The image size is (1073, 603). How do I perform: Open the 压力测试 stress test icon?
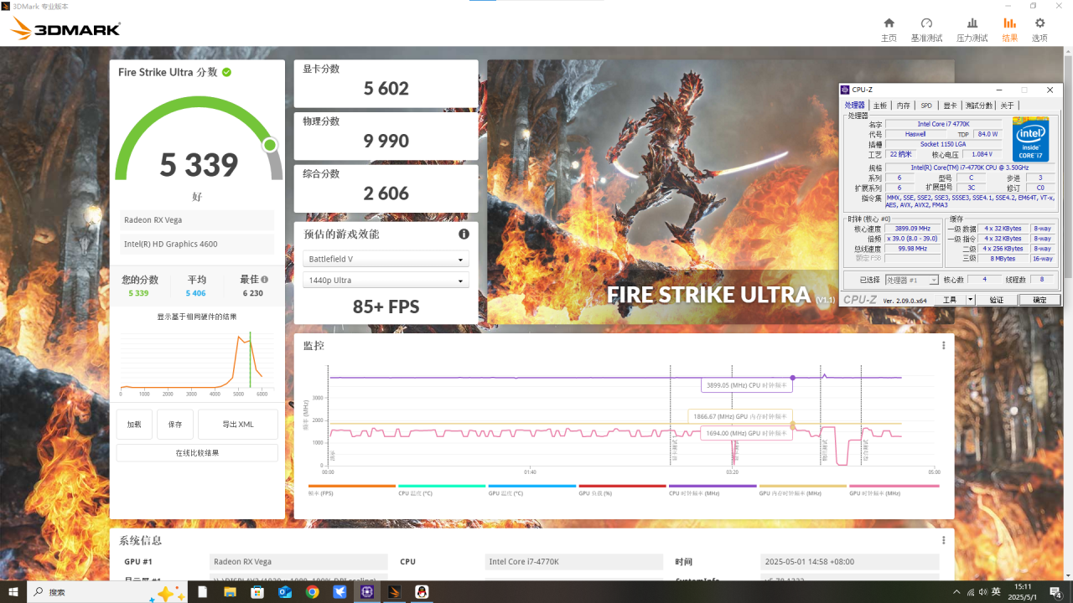[972, 23]
